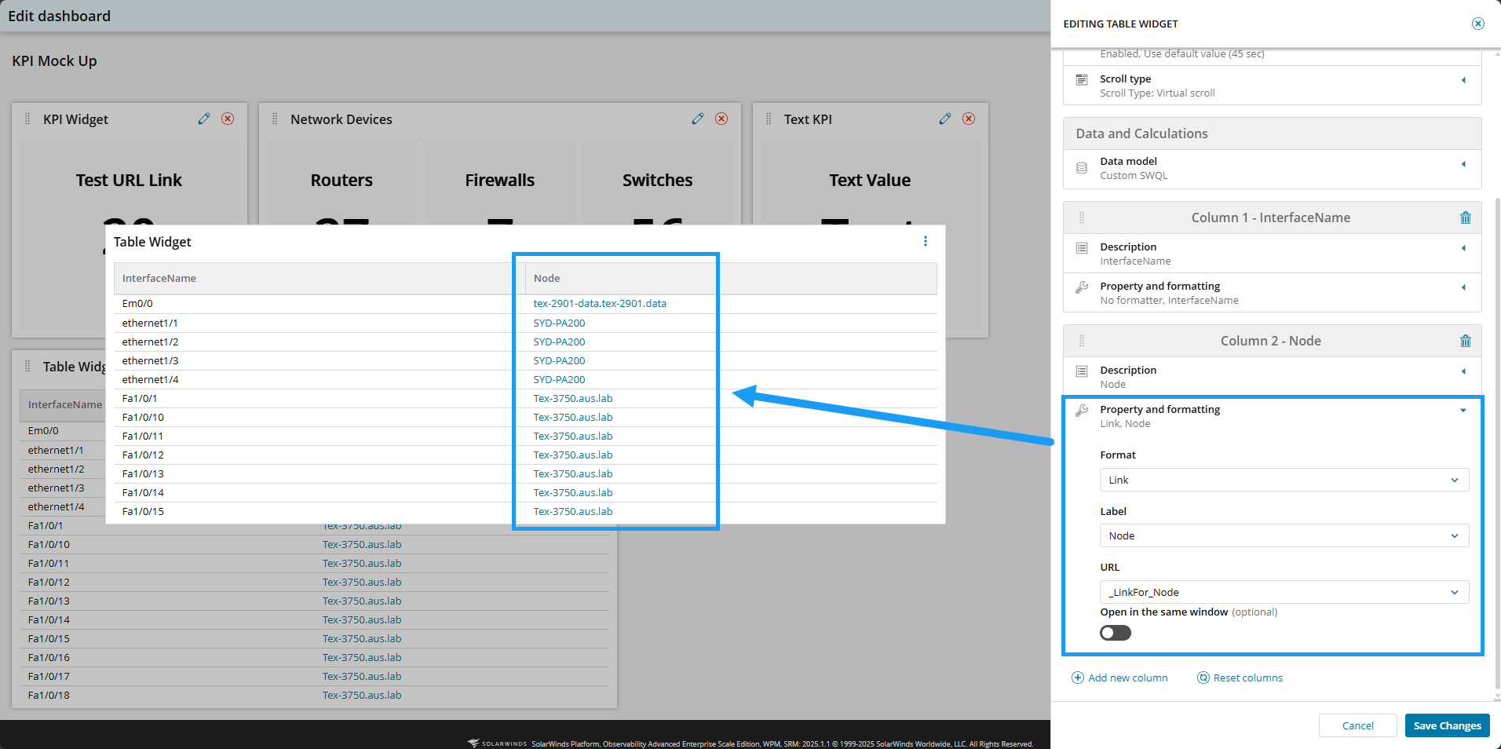This screenshot has width=1501, height=749.
Task: Remove the Network Devices widget
Action: (x=721, y=119)
